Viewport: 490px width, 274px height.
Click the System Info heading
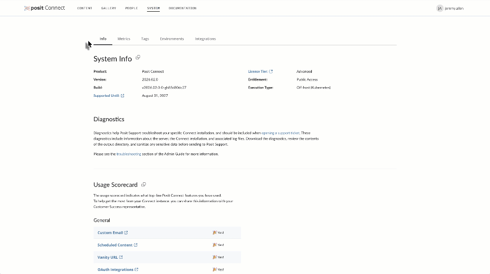point(112,59)
